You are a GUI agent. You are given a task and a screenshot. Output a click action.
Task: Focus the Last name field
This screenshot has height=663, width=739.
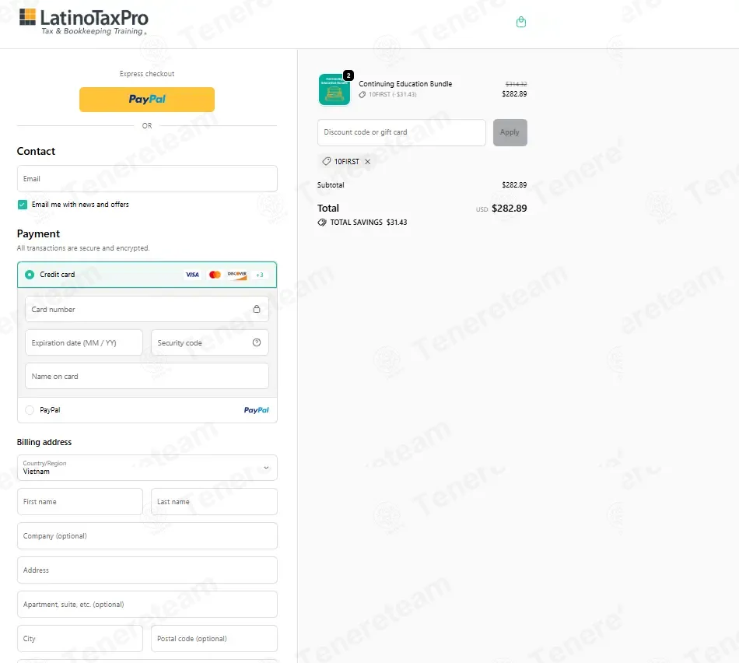click(x=214, y=502)
